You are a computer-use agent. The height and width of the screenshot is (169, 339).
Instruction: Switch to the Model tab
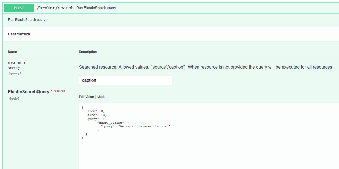point(102,97)
